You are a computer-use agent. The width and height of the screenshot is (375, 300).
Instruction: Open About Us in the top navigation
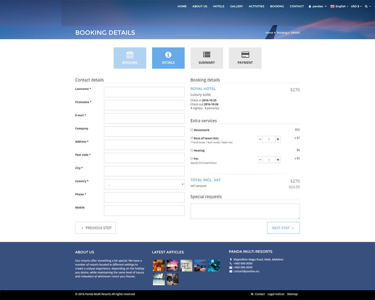click(x=200, y=6)
